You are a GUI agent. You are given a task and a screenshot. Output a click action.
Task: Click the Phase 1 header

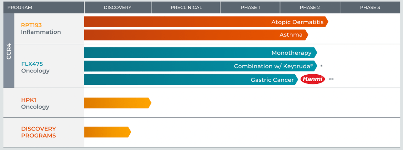click(x=250, y=8)
